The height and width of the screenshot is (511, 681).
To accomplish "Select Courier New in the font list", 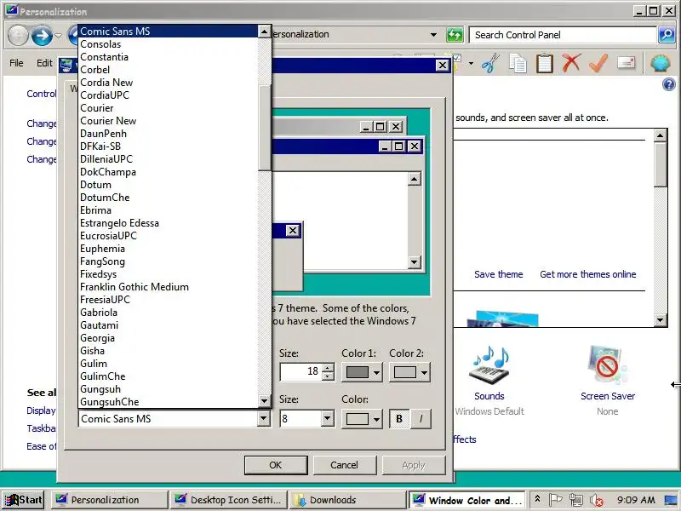I will coord(168,121).
